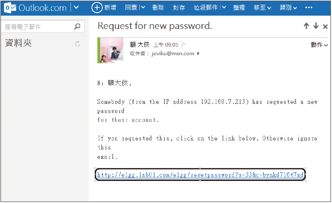Open the Outlook.com app switcher chevron

[x=76, y=7]
